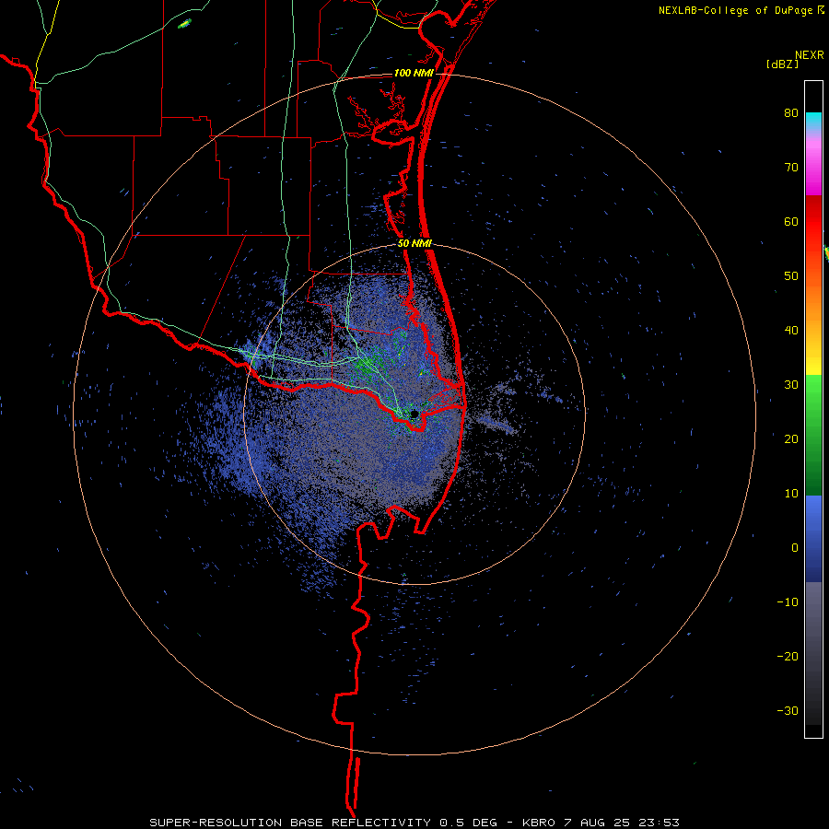This screenshot has width=829, height=829.
Task: Click the small green-yellow echo near top left
Action: [x=184, y=23]
